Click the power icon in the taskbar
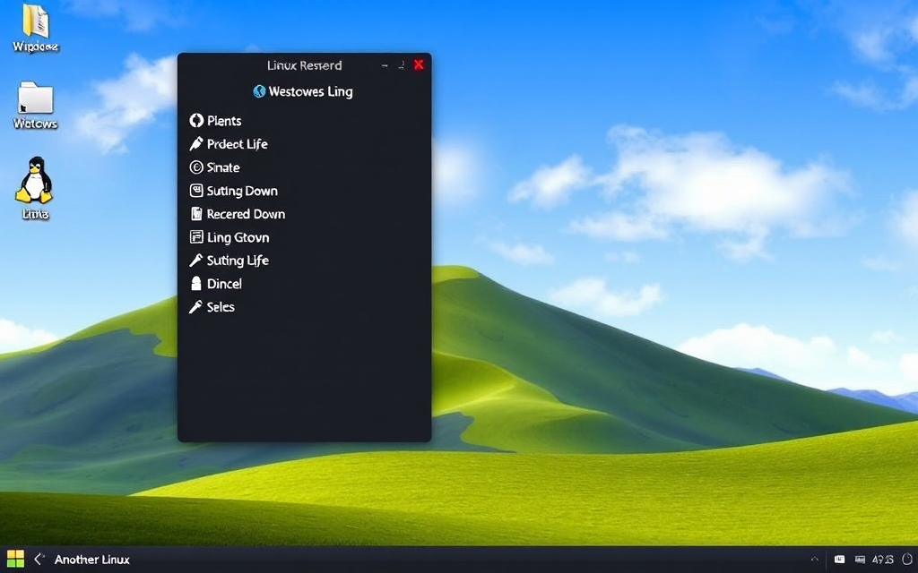 click(x=908, y=559)
